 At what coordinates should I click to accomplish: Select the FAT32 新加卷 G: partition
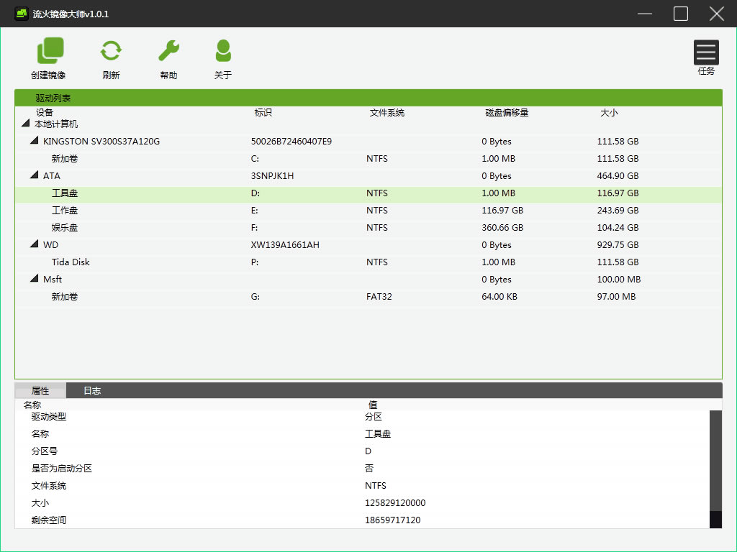click(x=65, y=297)
